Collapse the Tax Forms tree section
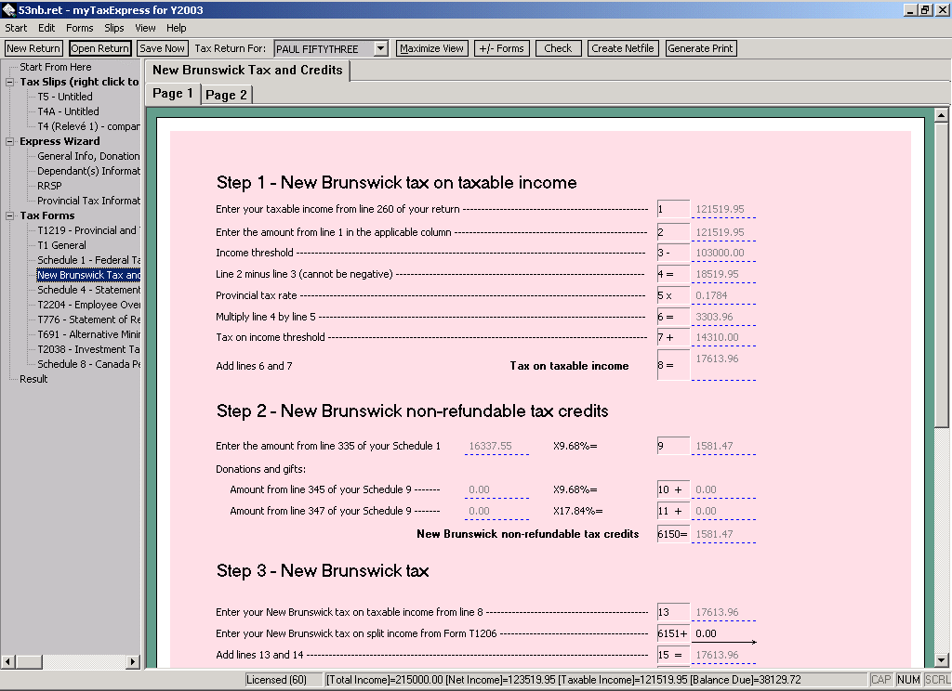 11,215
